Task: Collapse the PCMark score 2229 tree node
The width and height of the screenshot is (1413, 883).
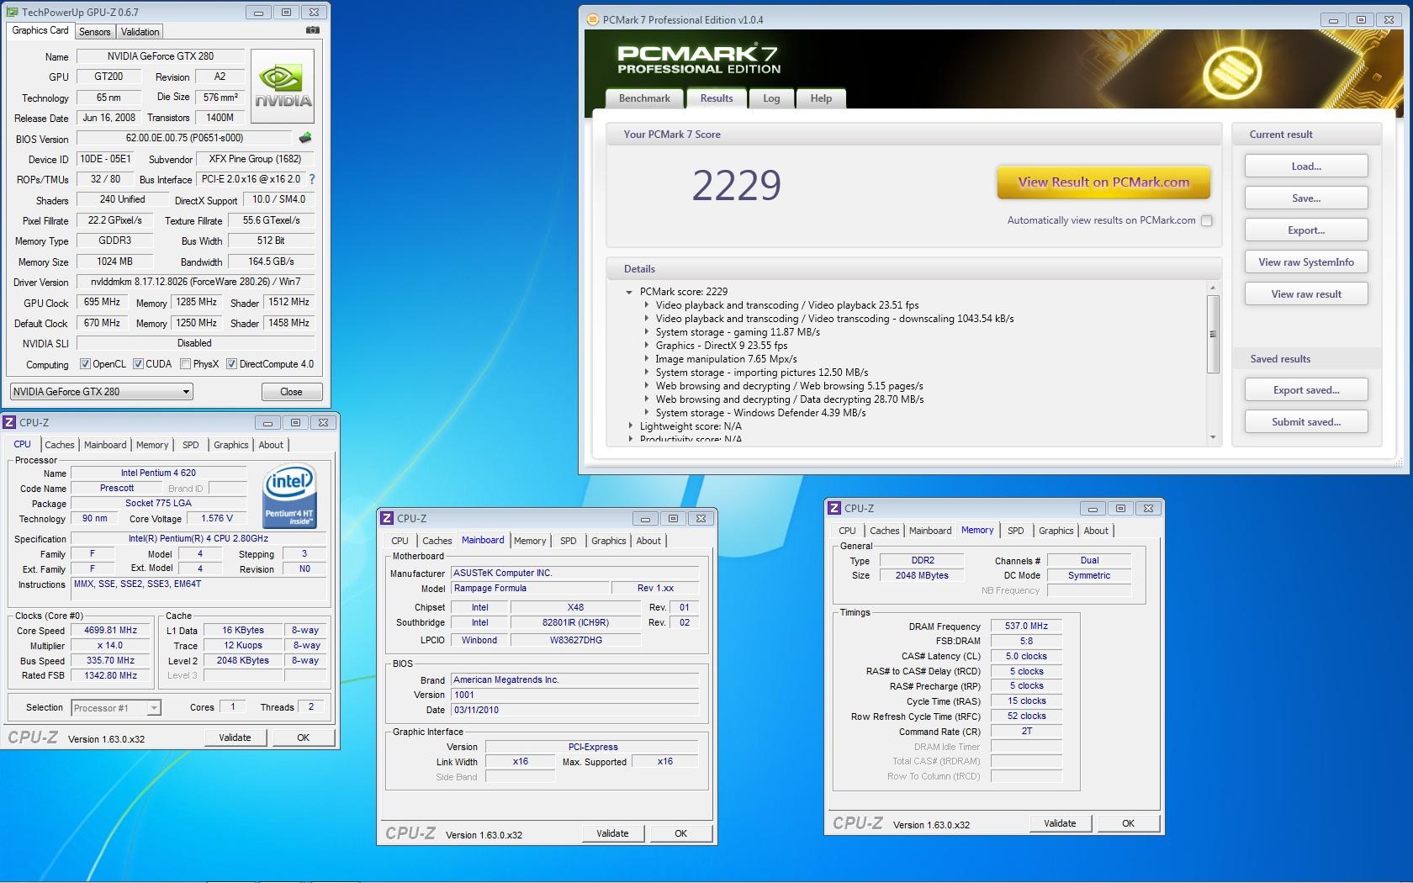Action: [x=629, y=292]
